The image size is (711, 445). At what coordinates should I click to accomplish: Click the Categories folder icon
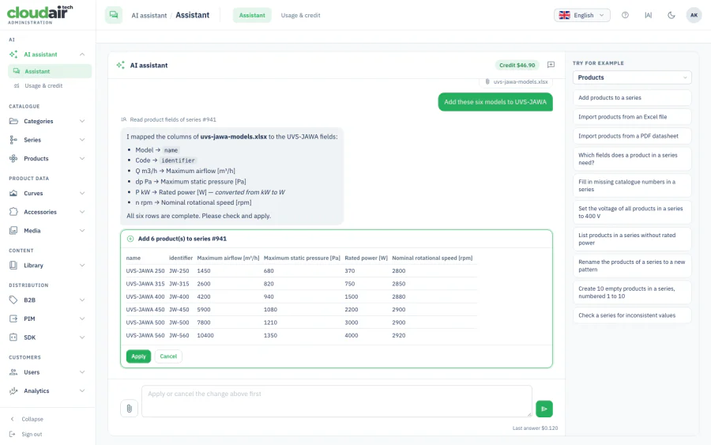[x=13, y=121]
